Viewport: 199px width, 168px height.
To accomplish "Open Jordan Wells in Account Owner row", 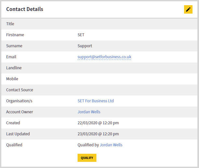I will [89, 112].
